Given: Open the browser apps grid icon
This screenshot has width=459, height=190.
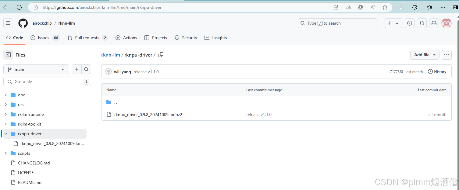Looking at the screenshot, I should pyautogui.click(x=336, y=7).
